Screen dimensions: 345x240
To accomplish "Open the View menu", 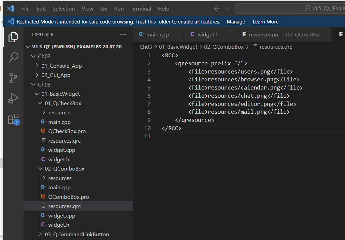I will pos(87,9).
